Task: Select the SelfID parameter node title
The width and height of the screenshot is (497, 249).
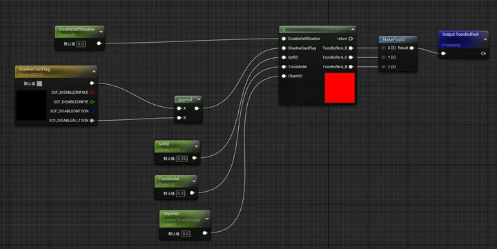Action: coord(164,144)
